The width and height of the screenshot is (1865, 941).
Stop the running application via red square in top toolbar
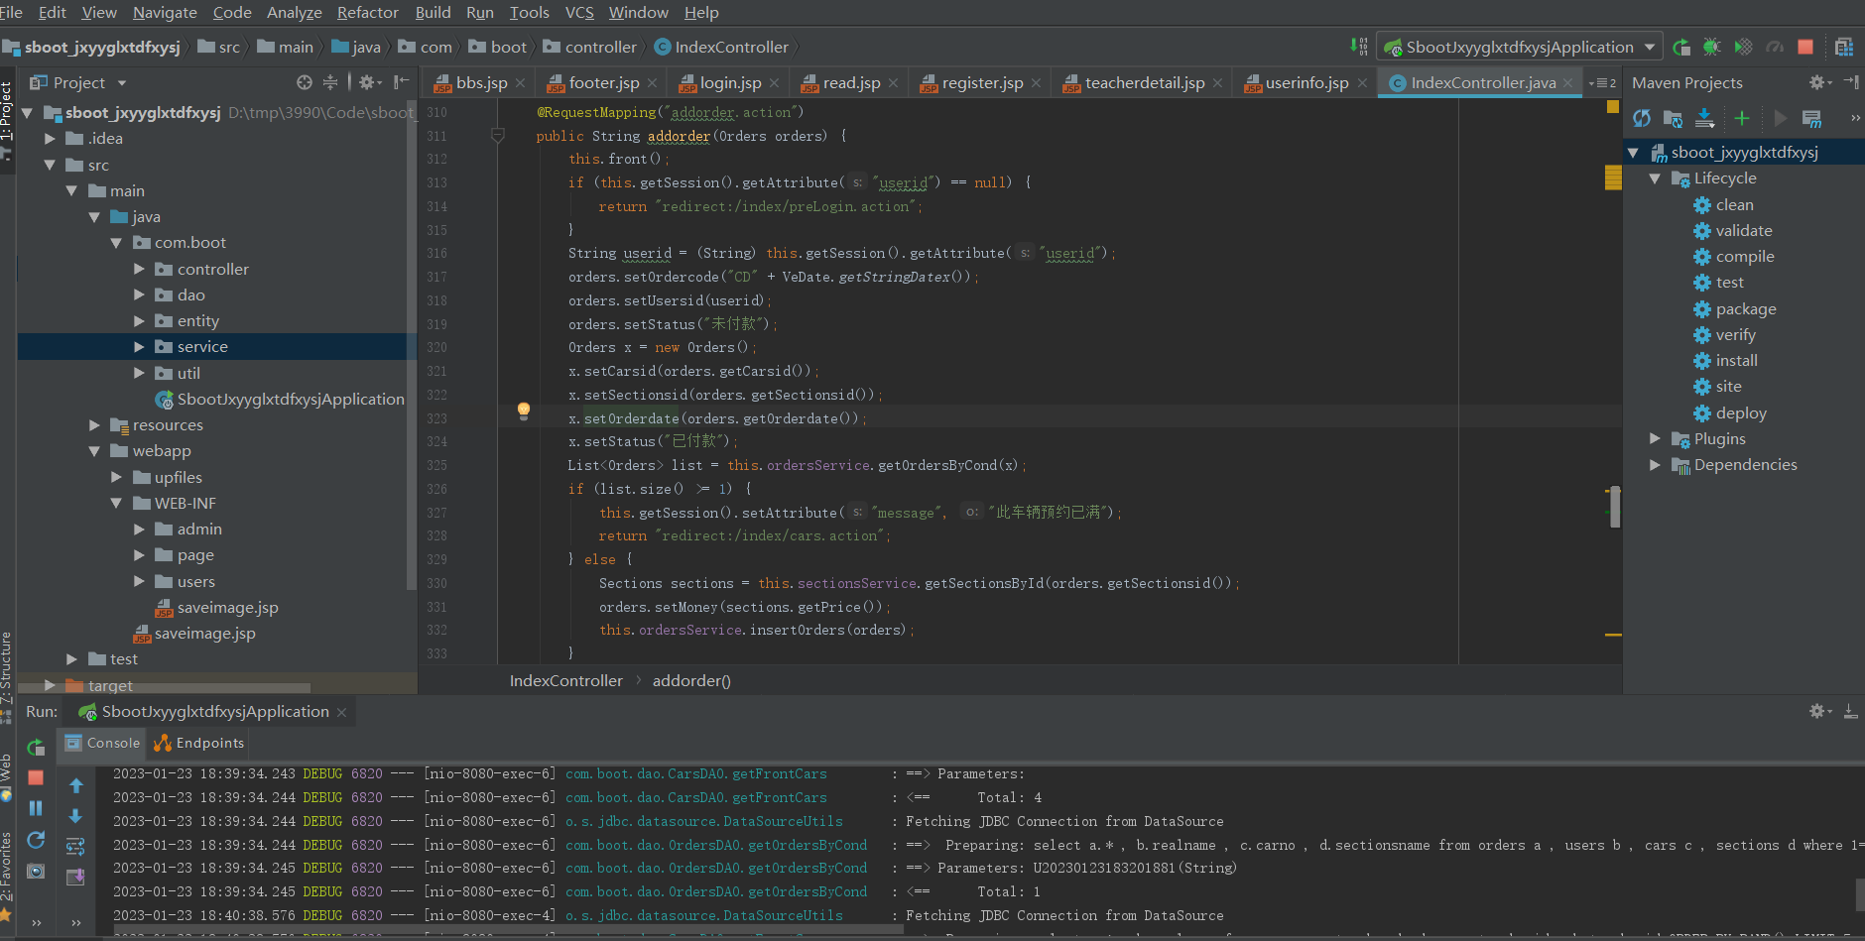click(x=1805, y=47)
